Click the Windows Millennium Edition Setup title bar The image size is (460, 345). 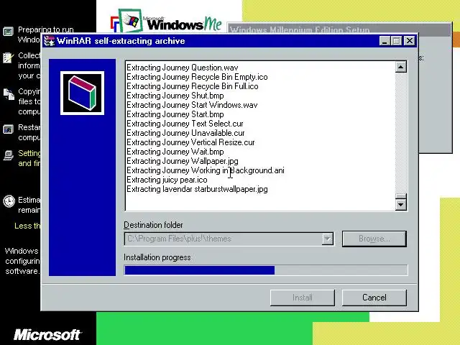click(339, 29)
